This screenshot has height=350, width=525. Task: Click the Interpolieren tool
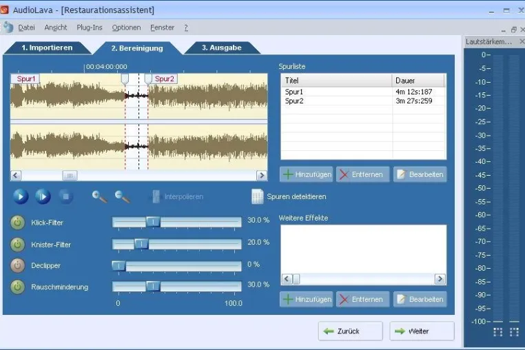click(x=176, y=196)
